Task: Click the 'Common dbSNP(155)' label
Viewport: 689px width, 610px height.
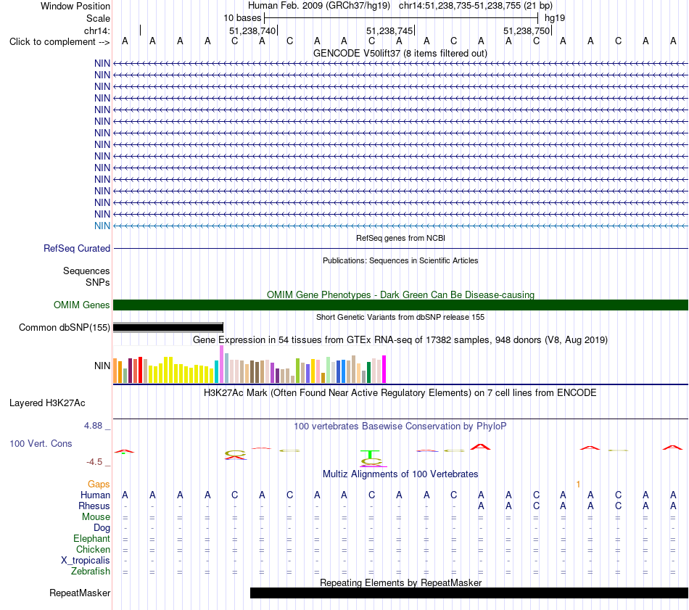Action: [64, 327]
